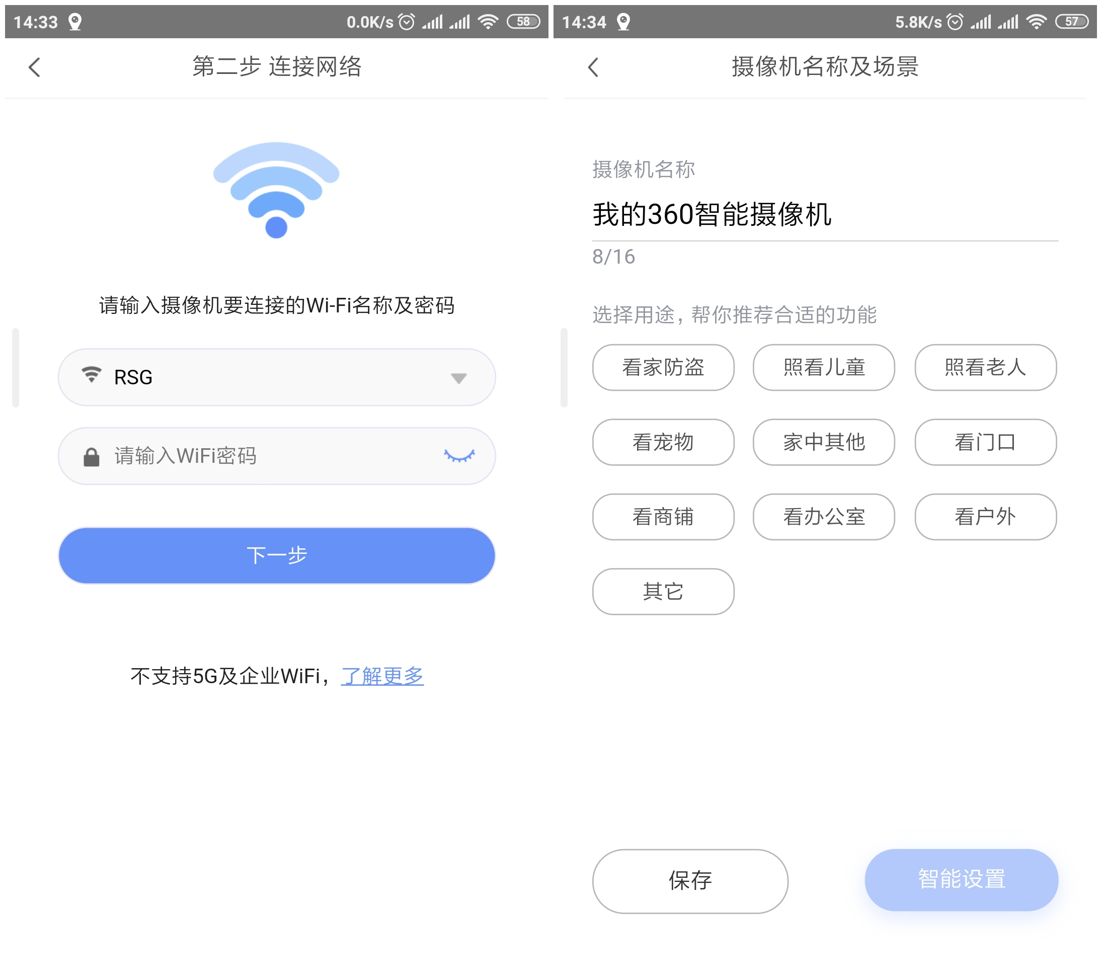The image size is (1102, 976).
Task: Click the Wi-Fi icon beside RSG
Action: click(x=92, y=376)
